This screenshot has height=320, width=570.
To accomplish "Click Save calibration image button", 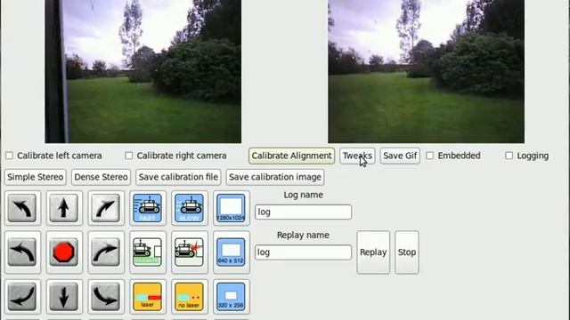I will click(x=275, y=177).
